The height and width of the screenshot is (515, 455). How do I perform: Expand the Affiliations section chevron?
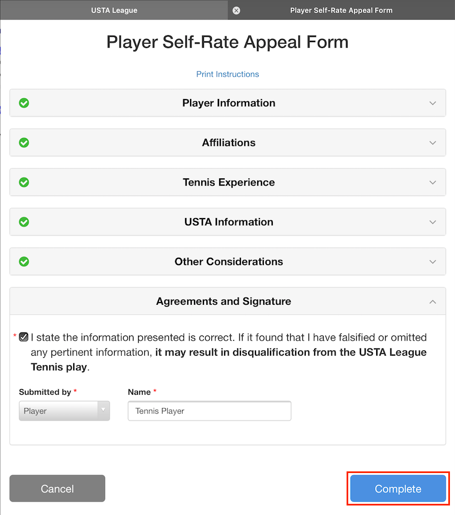pos(433,143)
